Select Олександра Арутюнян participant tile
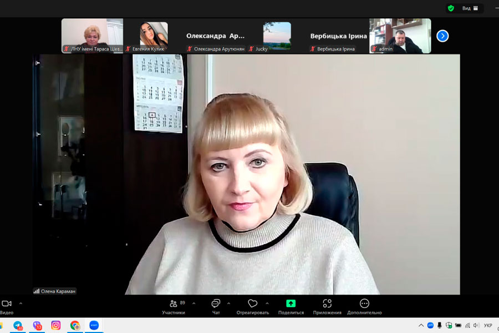The height and width of the screenshot is (333, 499). coord(216,36)
